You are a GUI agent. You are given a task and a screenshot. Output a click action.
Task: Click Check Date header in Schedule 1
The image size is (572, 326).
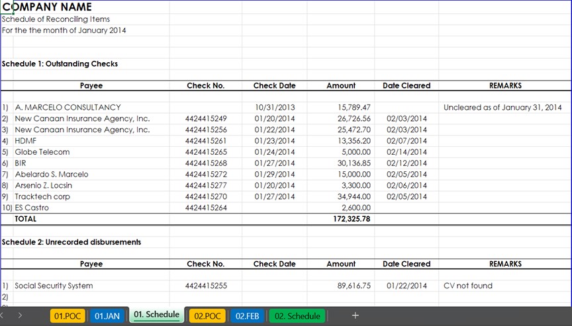tap(274, 85)
